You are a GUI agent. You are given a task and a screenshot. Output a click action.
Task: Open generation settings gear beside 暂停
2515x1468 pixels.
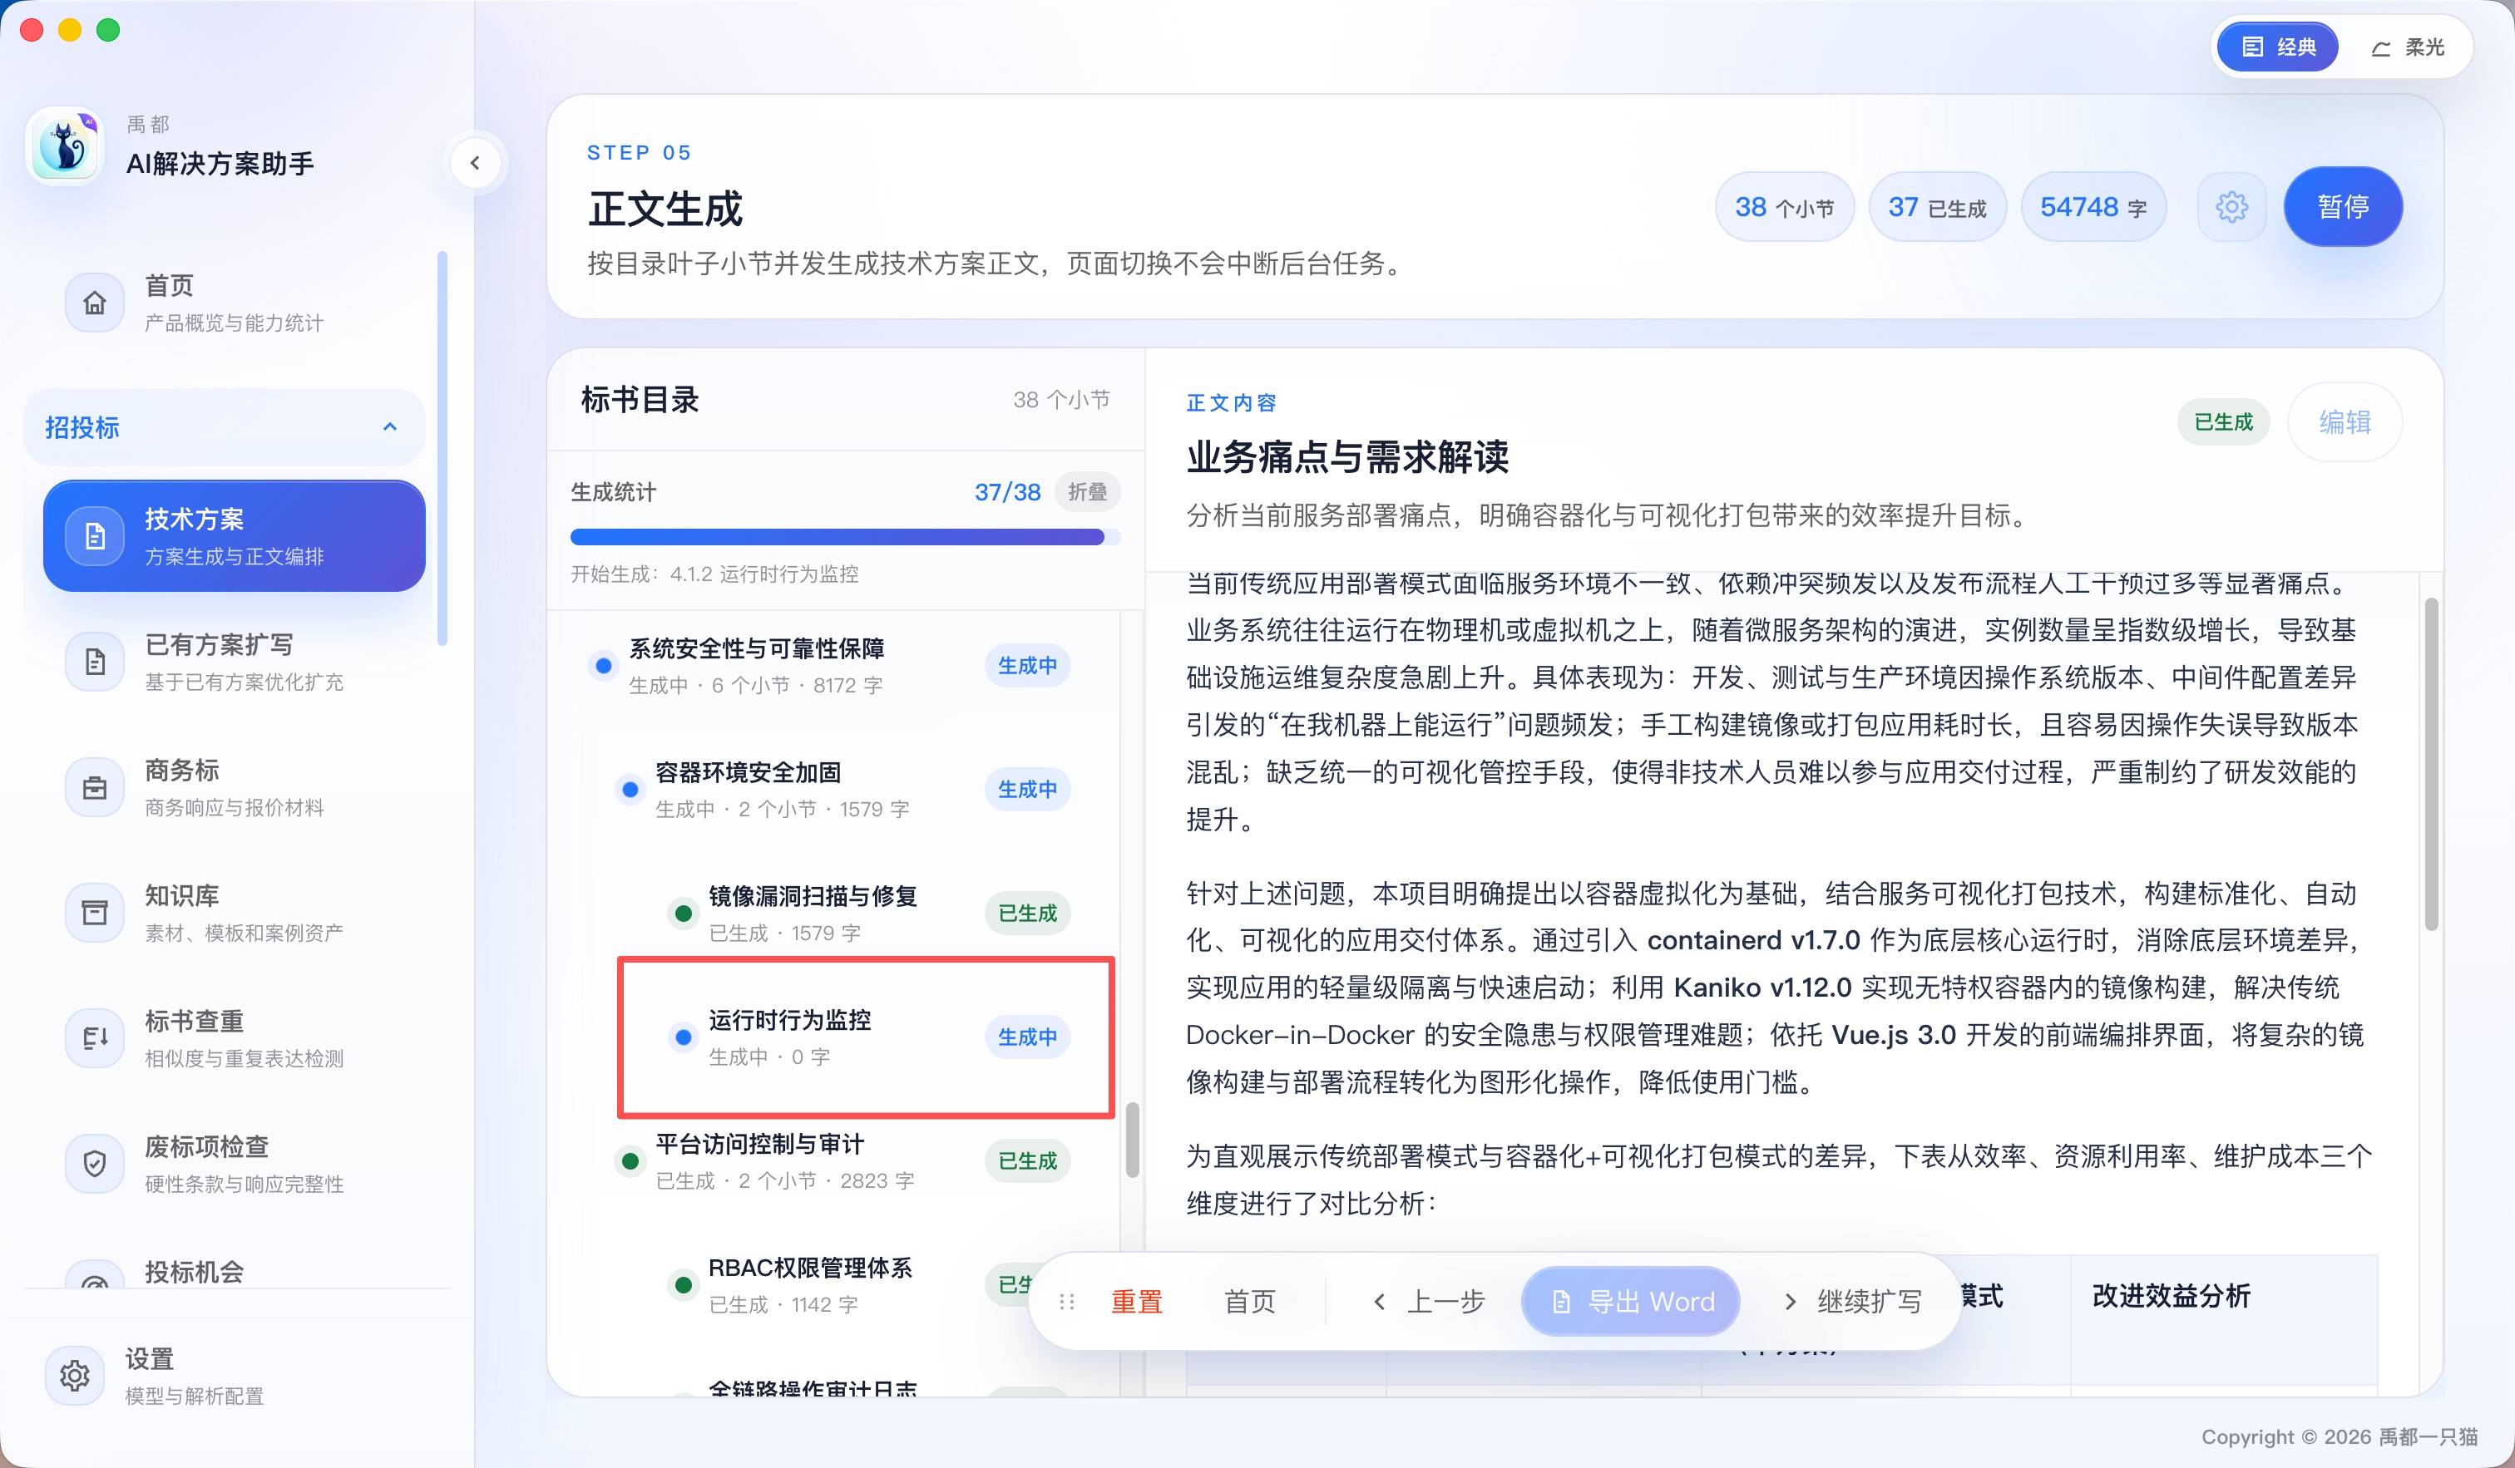(x=2231, y=206)
